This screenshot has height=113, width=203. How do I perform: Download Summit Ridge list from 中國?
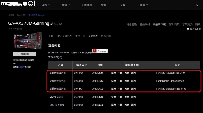(x=120, y=89)
